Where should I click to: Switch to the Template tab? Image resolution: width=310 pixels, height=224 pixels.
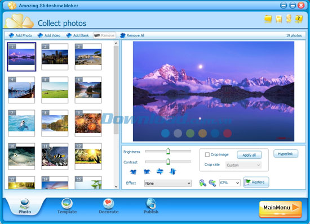point(67,207)
